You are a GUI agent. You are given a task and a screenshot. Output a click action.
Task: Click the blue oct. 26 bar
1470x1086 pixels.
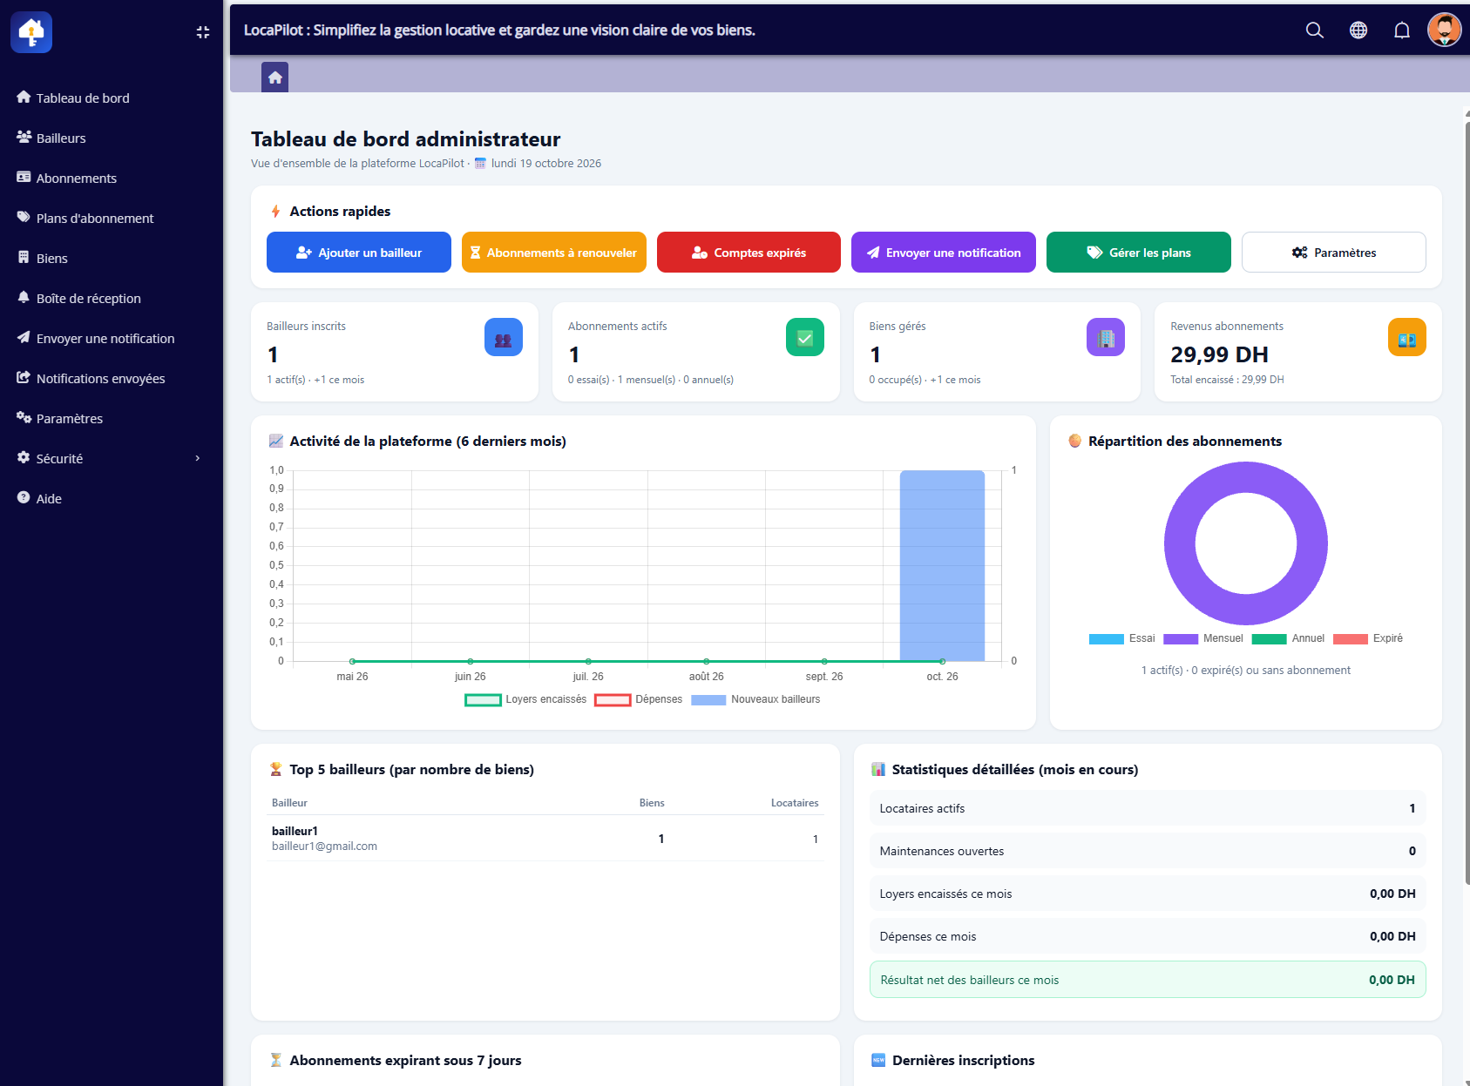(x=942, y=566)
